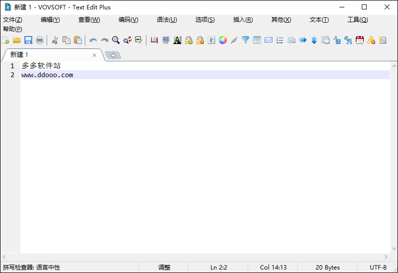Screen dimensions: 398x273
Task: Undo the last edit with the arrow icon
Action: click(93, 40)
